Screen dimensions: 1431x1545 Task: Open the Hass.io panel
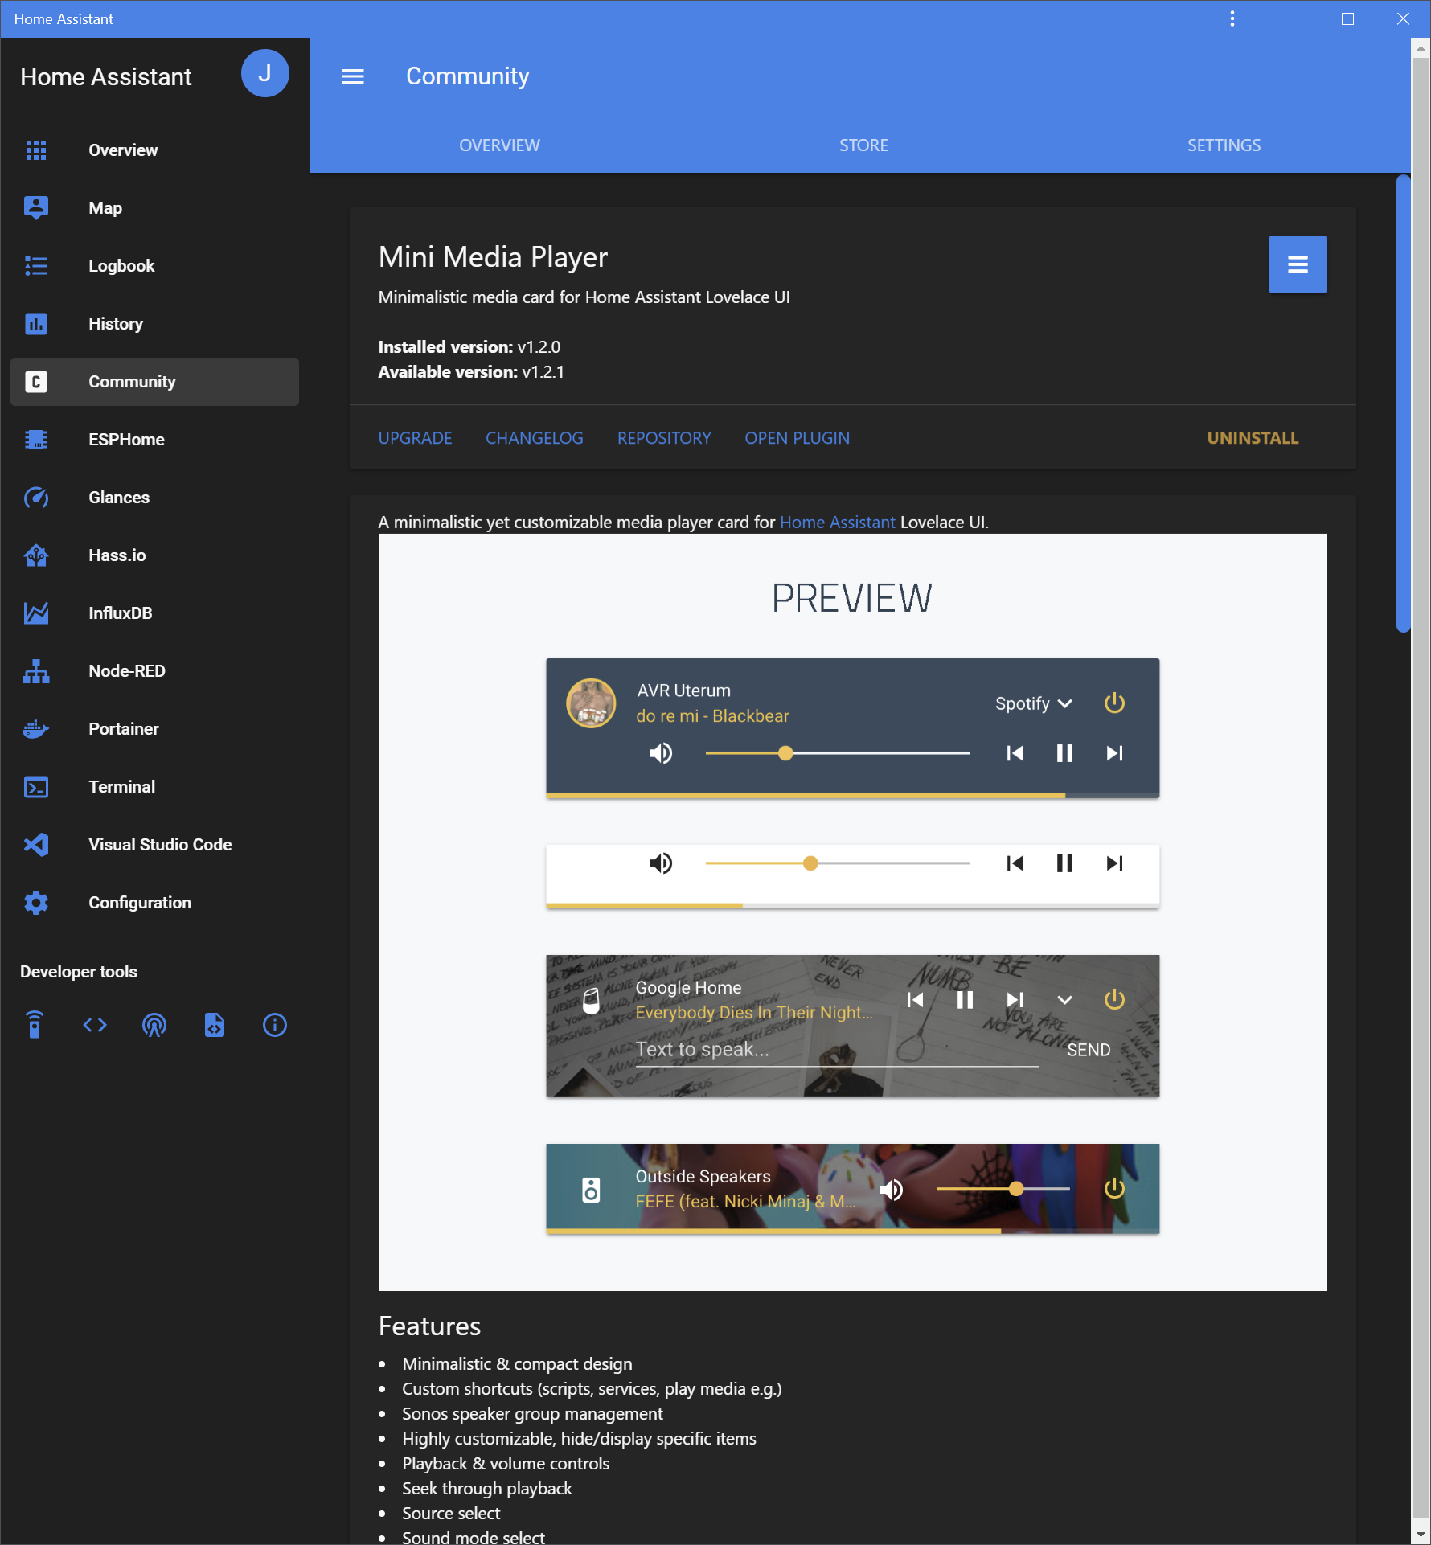(154, 555)
